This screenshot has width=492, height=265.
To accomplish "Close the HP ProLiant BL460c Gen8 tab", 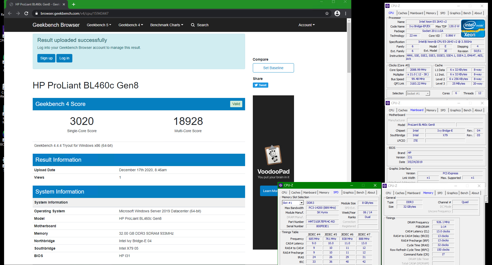I will point(64,4).
